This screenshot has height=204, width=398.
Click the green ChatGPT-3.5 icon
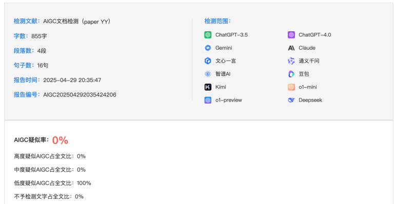click(x=208, y=35)
